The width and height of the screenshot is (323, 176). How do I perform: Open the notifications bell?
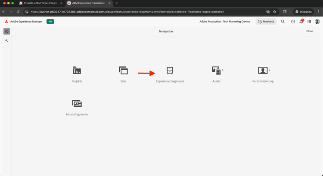[301, 22]
